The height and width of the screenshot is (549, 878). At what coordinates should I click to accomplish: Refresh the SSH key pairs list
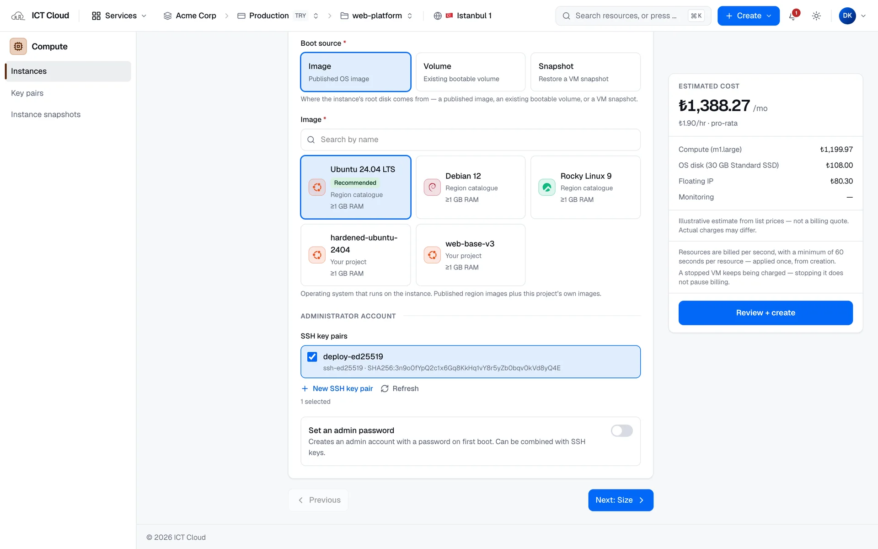tap(400, 388)
